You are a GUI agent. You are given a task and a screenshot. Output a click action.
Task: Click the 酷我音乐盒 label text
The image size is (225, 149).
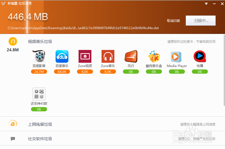tap(154, 66)
